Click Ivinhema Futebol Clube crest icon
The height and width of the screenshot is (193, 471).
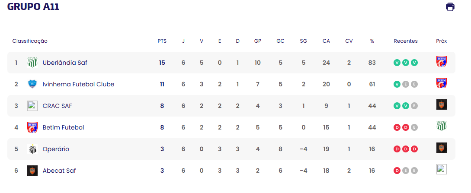pos(32,84)
